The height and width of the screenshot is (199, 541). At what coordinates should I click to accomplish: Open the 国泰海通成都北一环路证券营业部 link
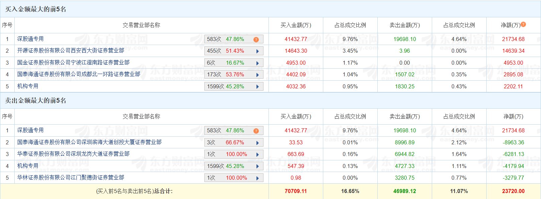click(x=78, y=74)
